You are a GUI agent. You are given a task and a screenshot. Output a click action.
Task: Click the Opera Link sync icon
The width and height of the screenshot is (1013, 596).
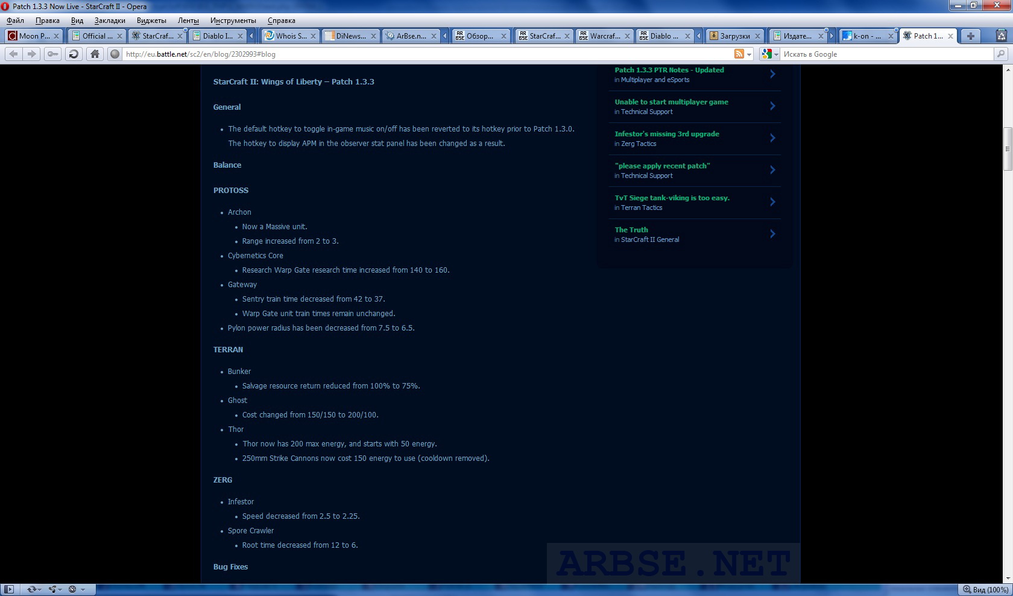click(x=31, y=589)
